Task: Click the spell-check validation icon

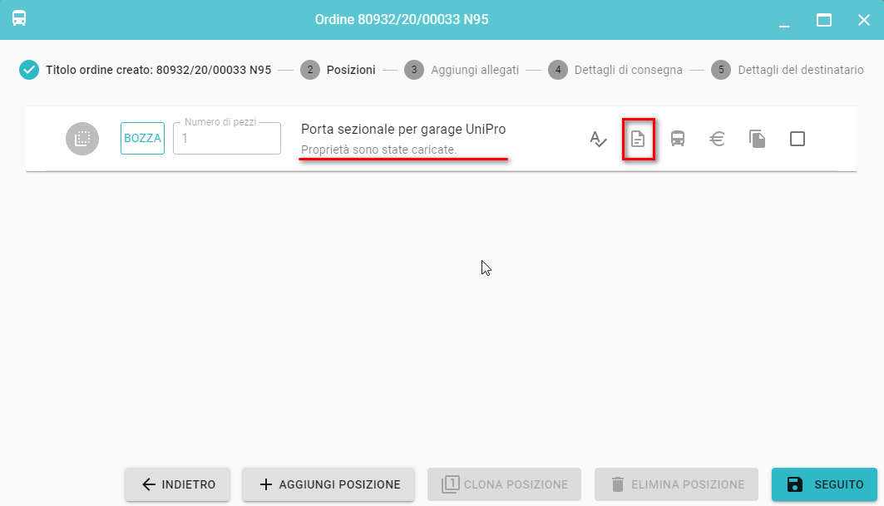Action: [598, 139]
